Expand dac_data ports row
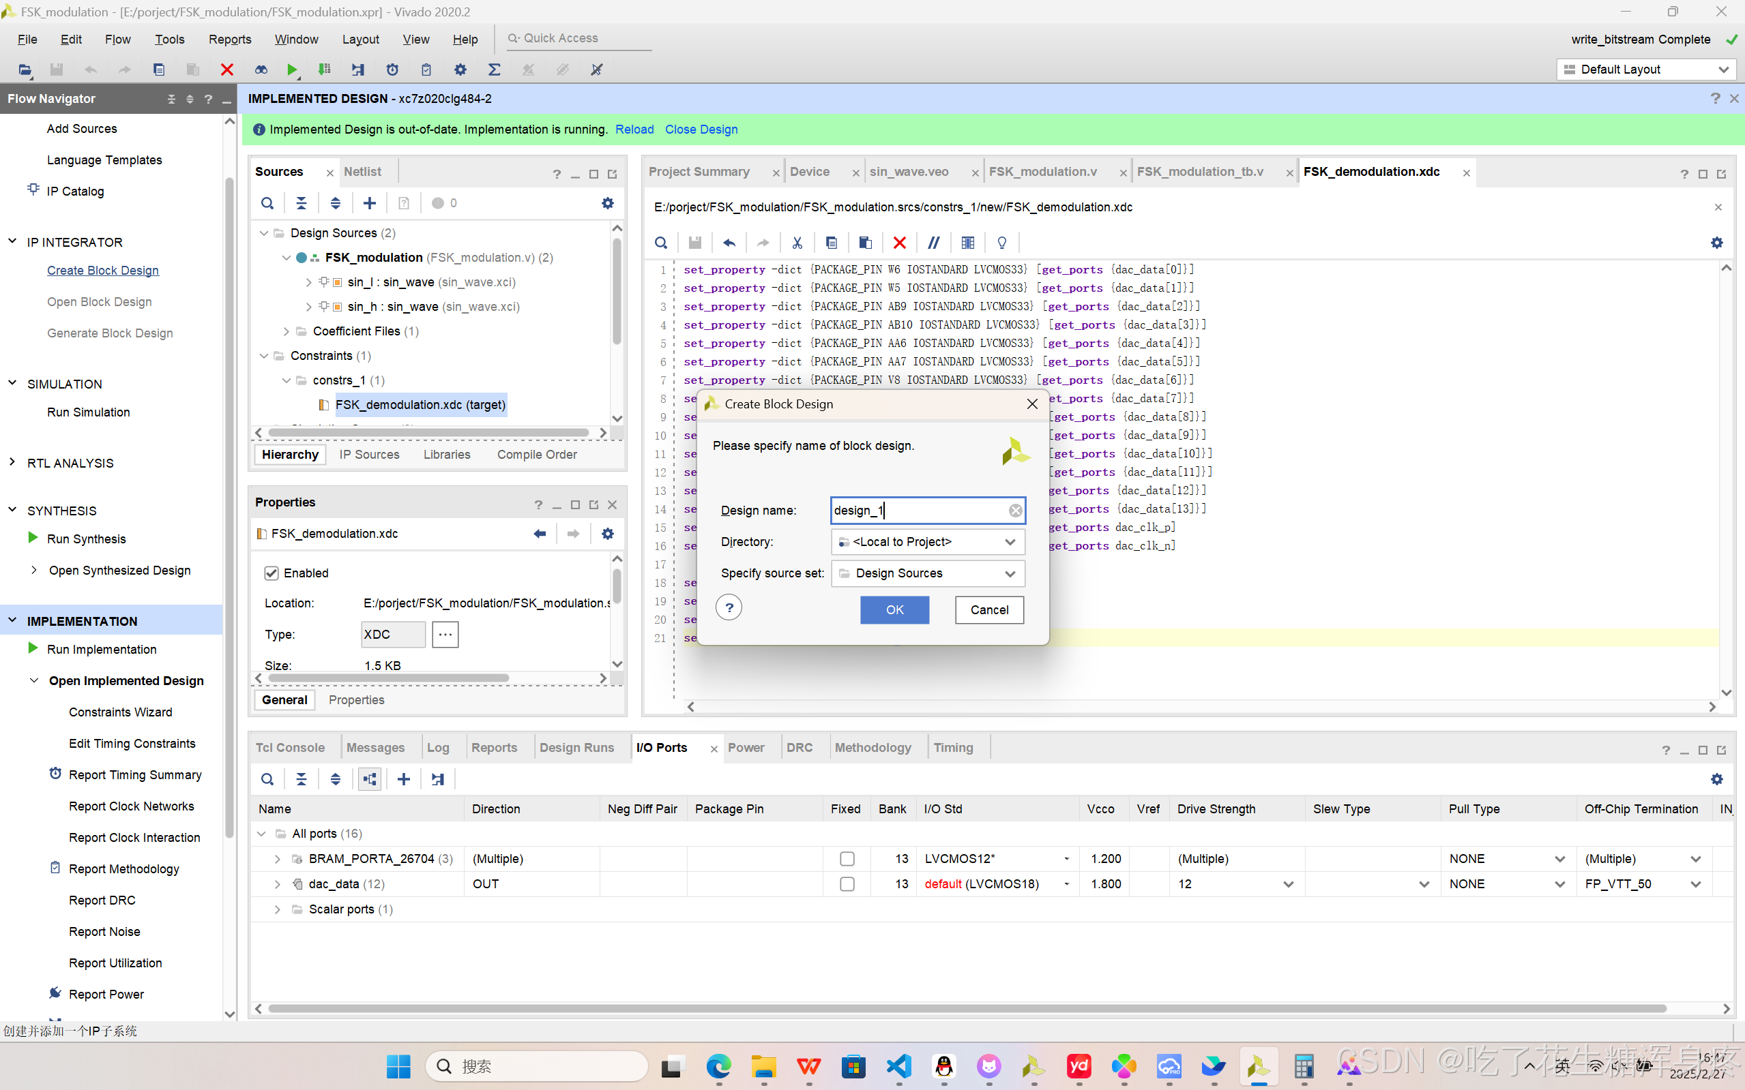 pos(277,884)
